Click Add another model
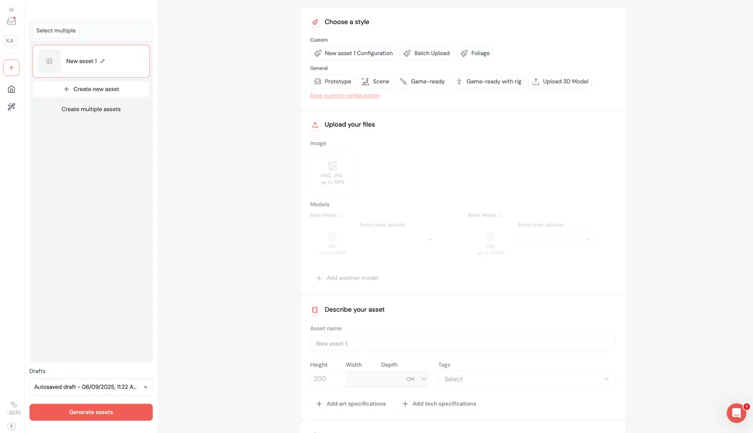 pos(347,278)
